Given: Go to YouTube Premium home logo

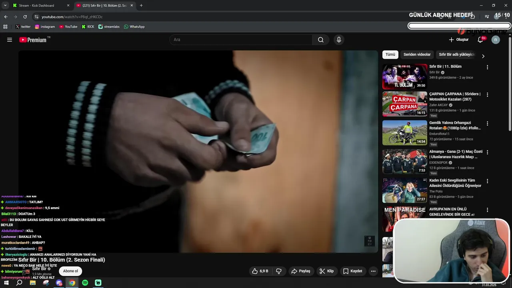Looking at the screenshot, I should (x=33, y=40).
